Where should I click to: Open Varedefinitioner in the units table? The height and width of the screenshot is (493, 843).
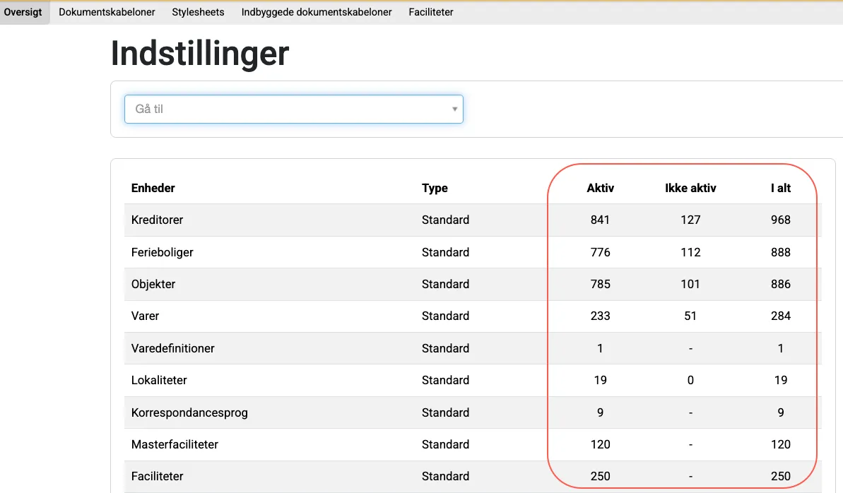172,348
